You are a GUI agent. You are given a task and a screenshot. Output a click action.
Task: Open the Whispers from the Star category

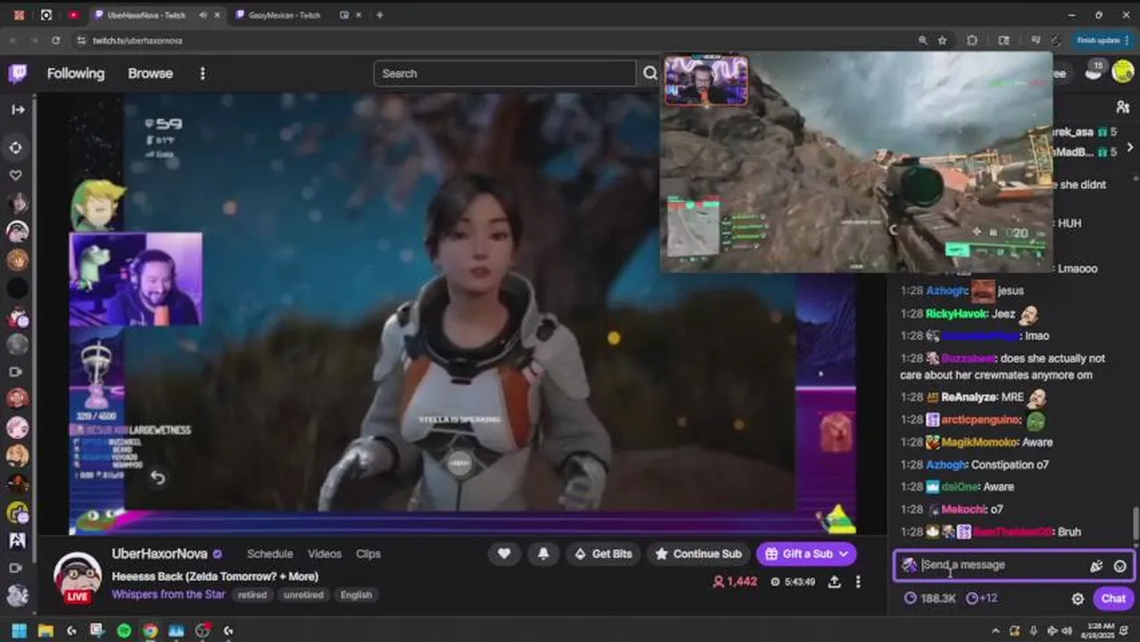pos(169,594)
